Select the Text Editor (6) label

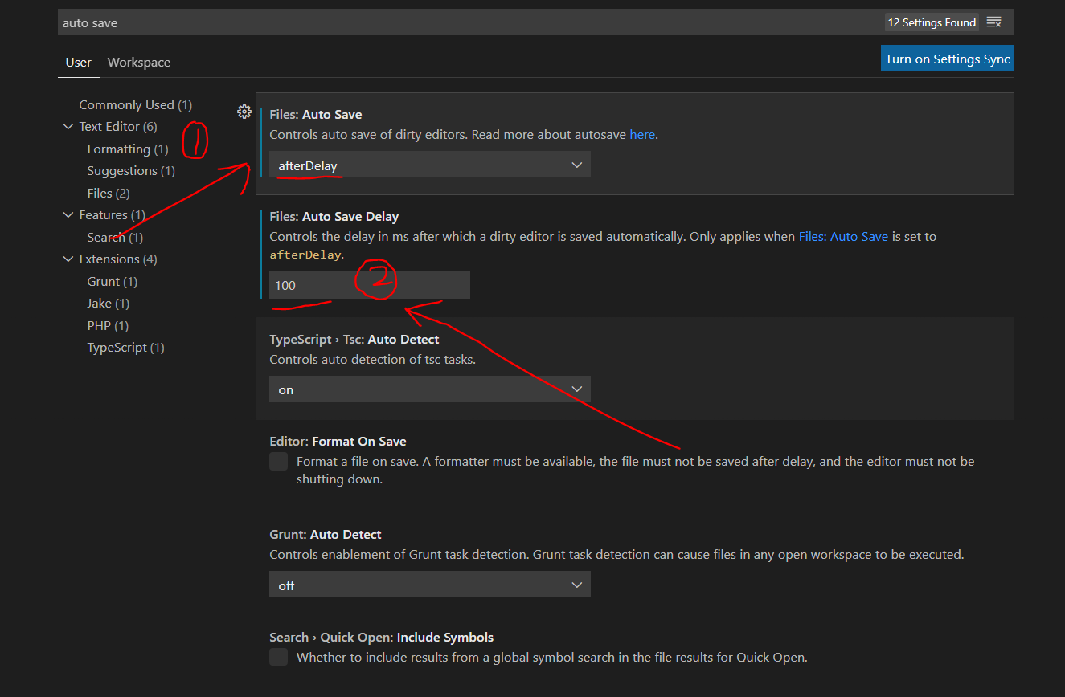[x=118, y=126]
